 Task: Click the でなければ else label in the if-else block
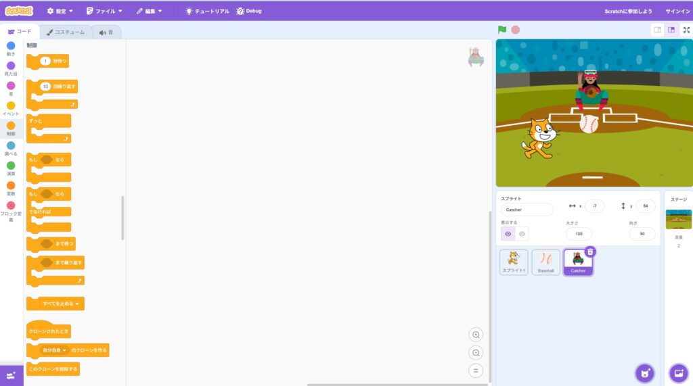[40, 212]
